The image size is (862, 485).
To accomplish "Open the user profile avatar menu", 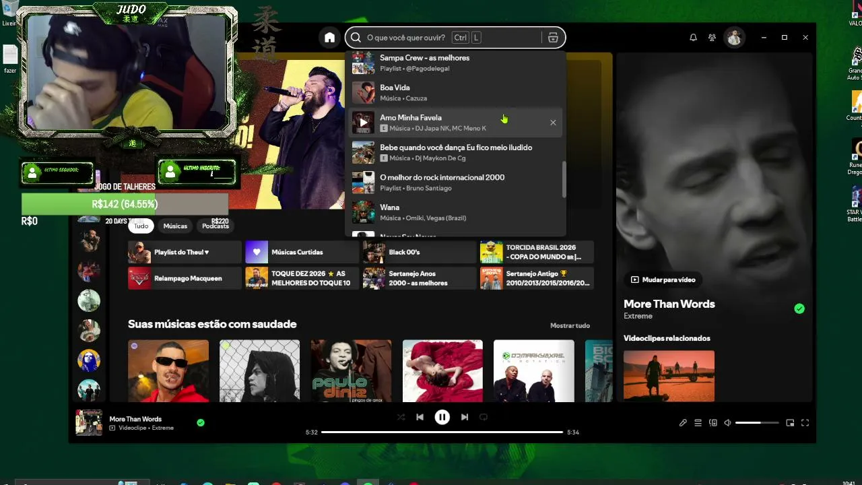I will (x=734, y=38).
